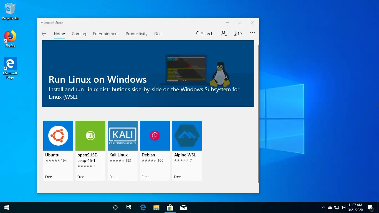Open the sign-in account icon
The width and height of the screenshot is (379, 213).
(224, 34)
